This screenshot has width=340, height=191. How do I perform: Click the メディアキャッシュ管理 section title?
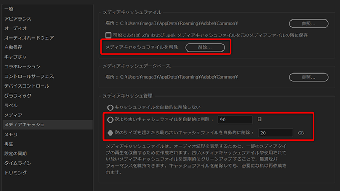(127, 96)
